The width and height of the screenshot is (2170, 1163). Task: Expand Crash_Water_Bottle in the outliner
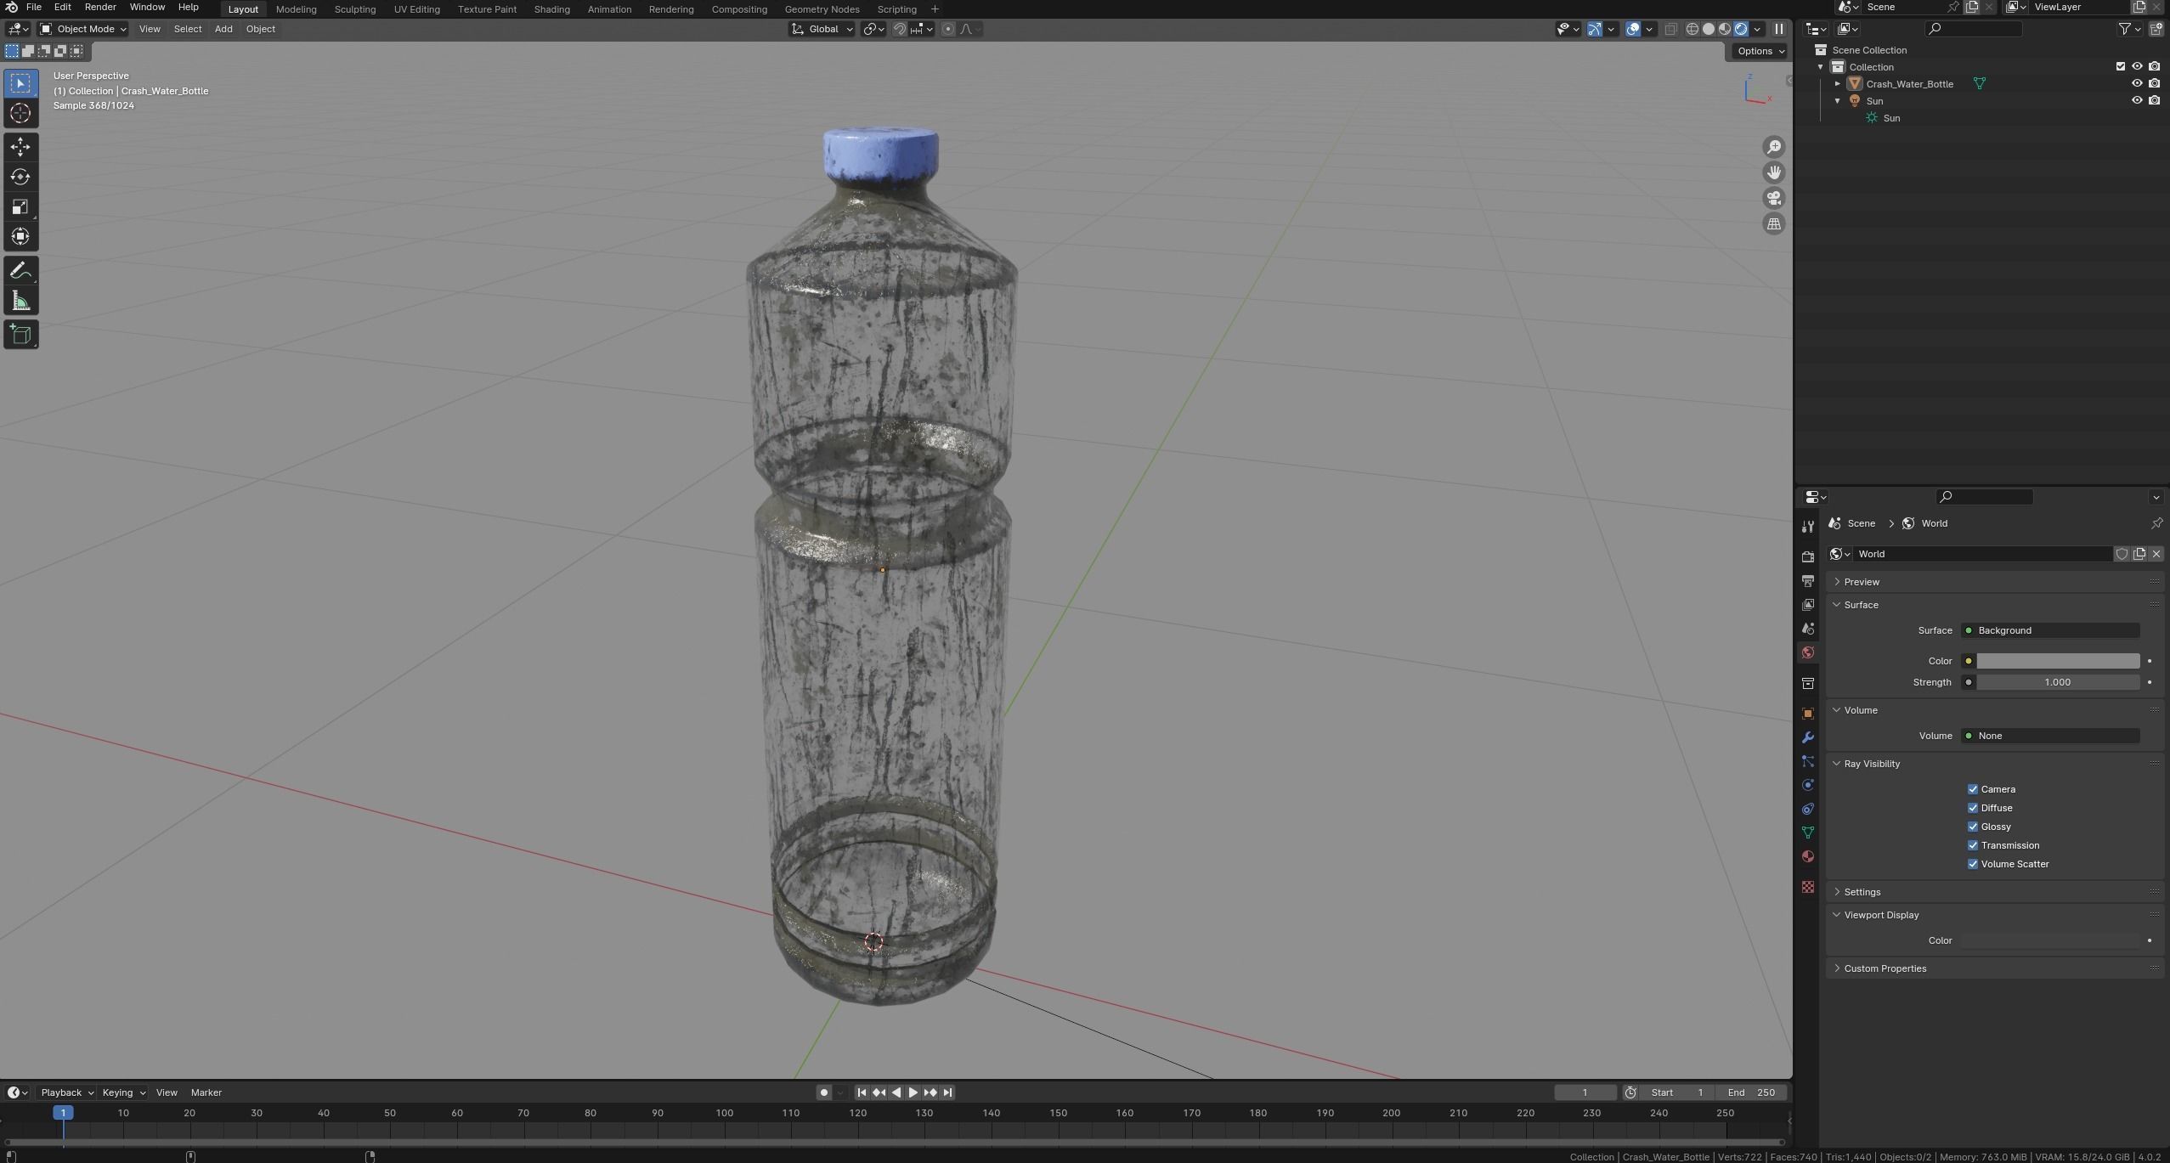click(1837, 83)
